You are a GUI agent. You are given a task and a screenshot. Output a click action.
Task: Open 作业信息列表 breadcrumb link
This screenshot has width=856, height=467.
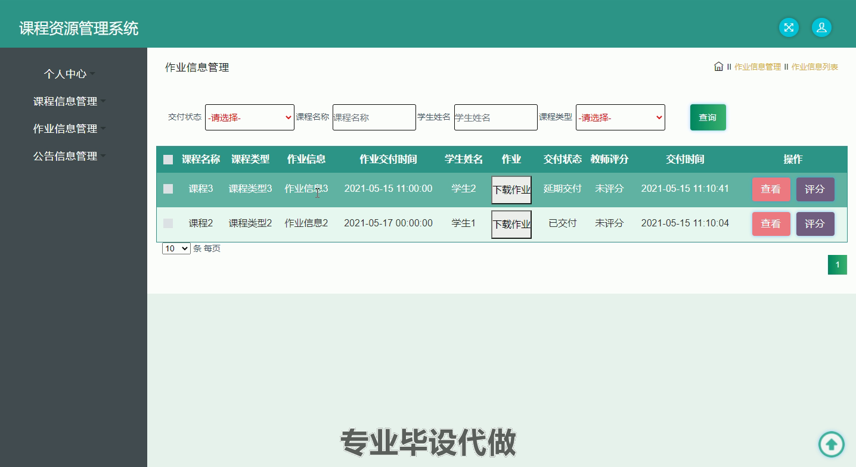tap(815, 67)
